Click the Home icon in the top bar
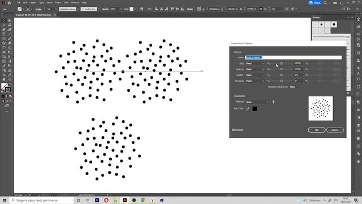 click(x=9, y=3)
